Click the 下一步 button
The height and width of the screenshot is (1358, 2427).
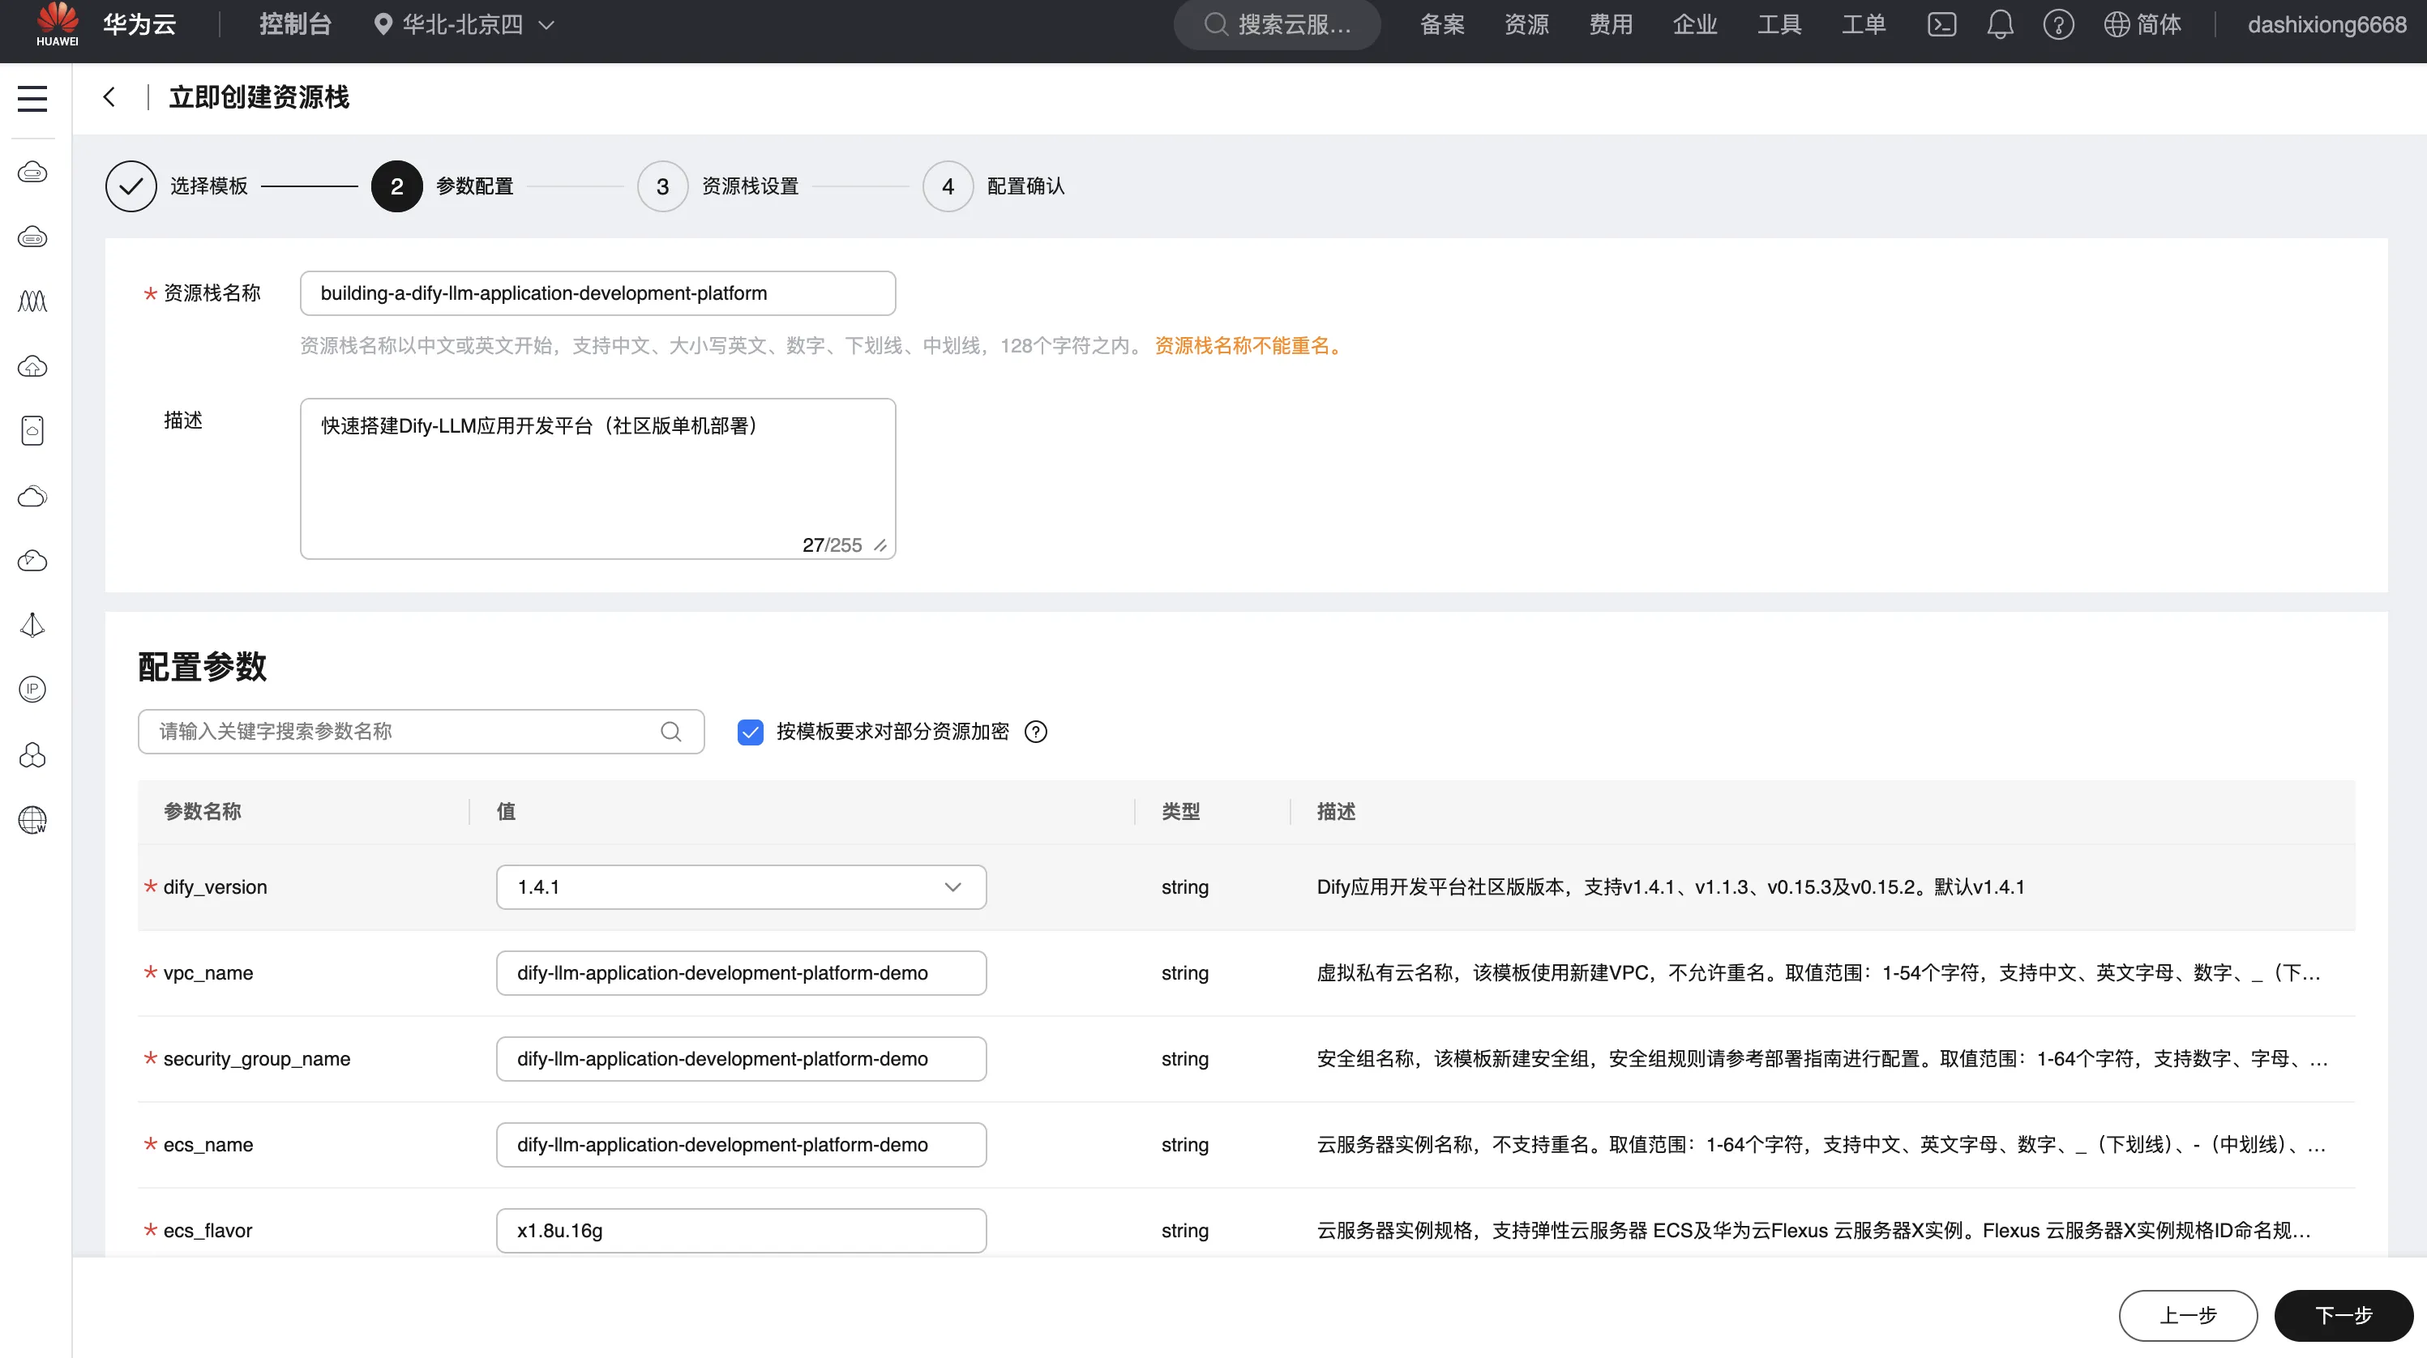click(2344, 1316)
